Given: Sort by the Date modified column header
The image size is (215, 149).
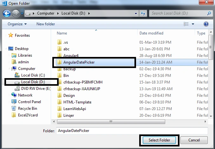Looking at the screenshot, I should coord(151,33).
